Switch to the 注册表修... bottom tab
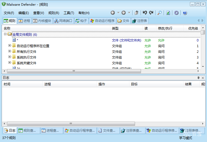 pos(192,131)
